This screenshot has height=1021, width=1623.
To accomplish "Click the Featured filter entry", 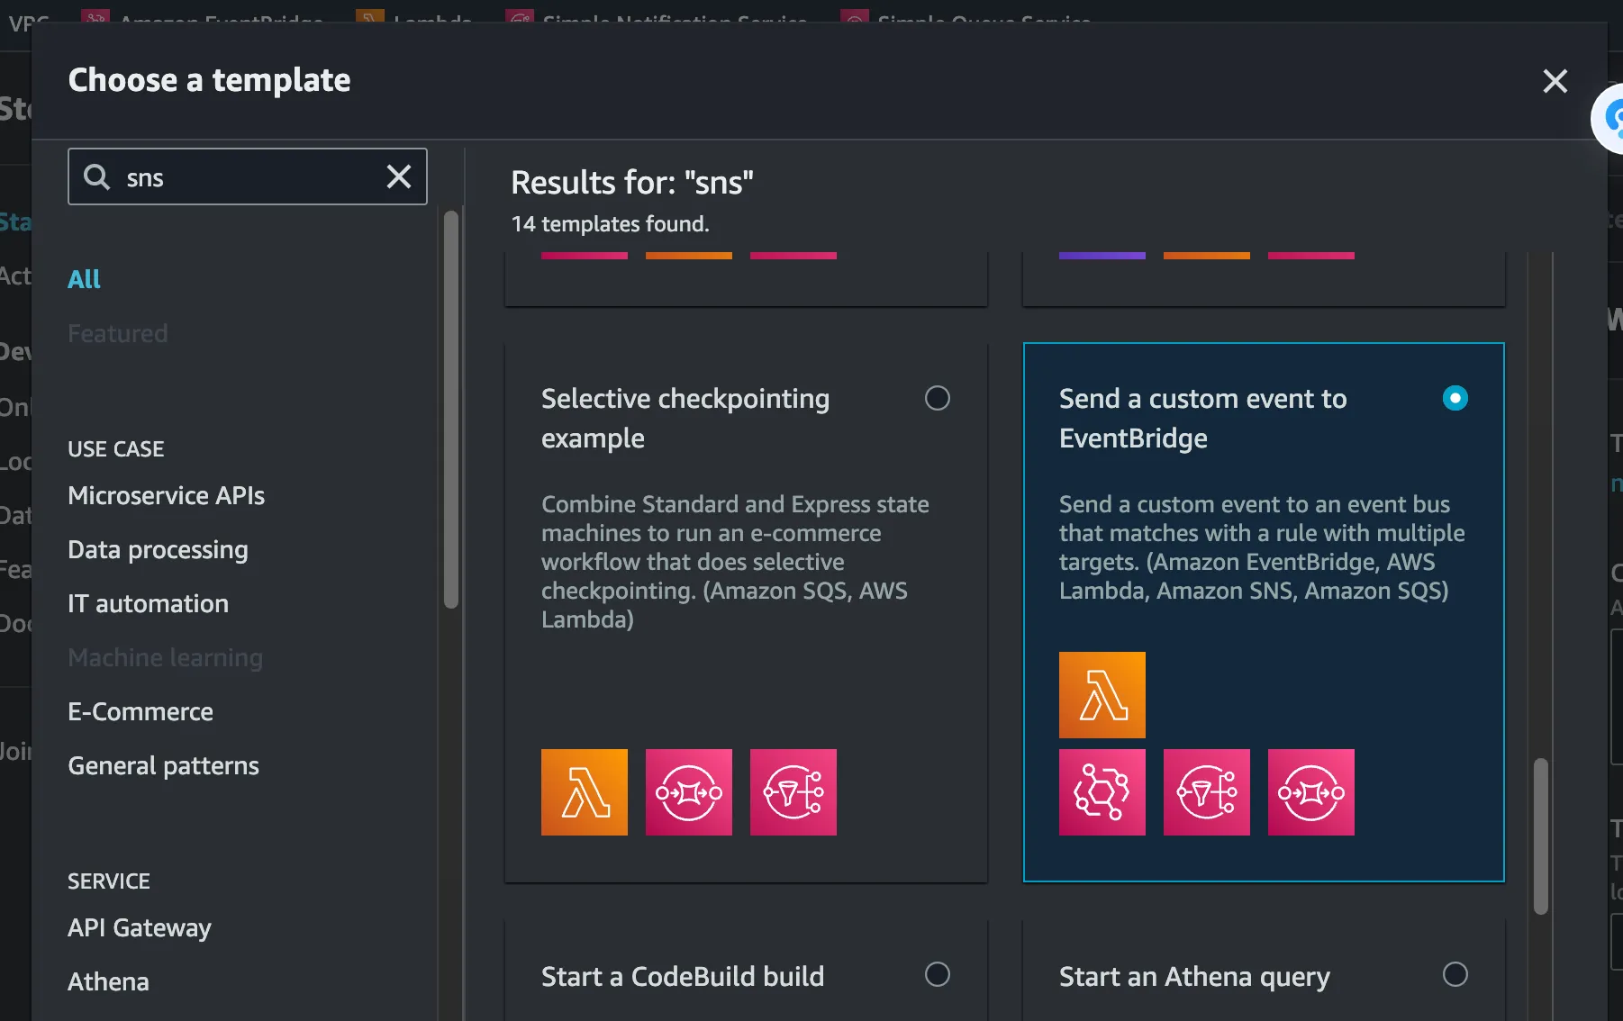I will pos(117,333).
